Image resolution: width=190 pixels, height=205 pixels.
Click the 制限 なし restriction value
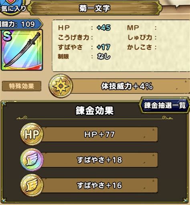pyautogui.click(x=104, y=56)
